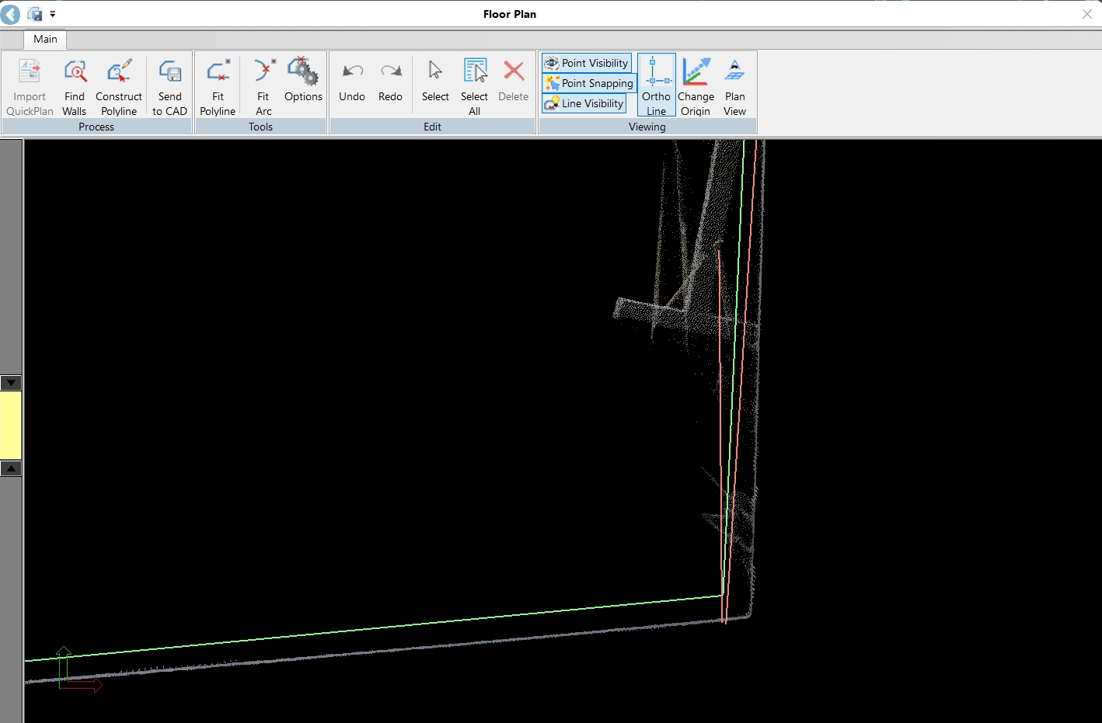This screenshot has width=1102, height=723.
Task: Toggle Point Visibility
Action: click(586, 63)
